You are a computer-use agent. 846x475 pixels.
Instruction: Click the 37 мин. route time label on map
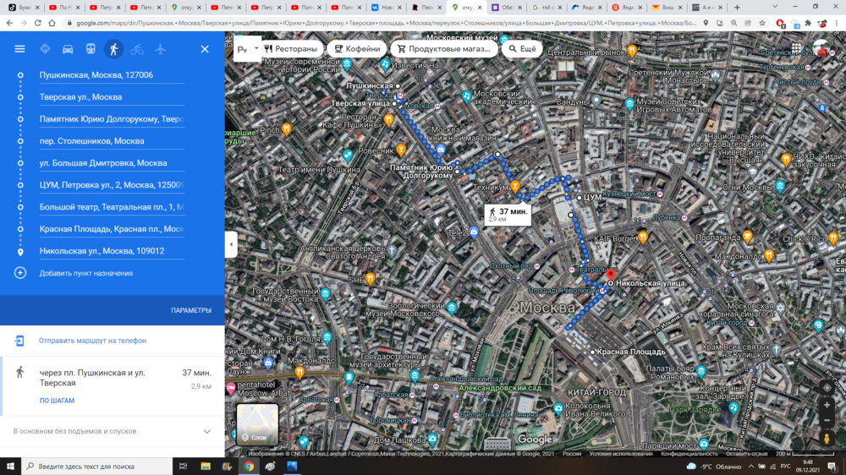click(x=507, y=215)
